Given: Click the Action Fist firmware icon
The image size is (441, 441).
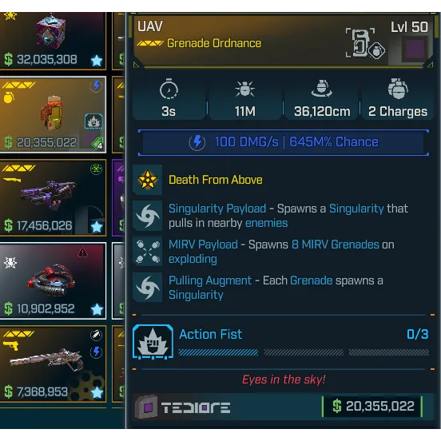Looking at the screenshot, I should tap(153, 341).
